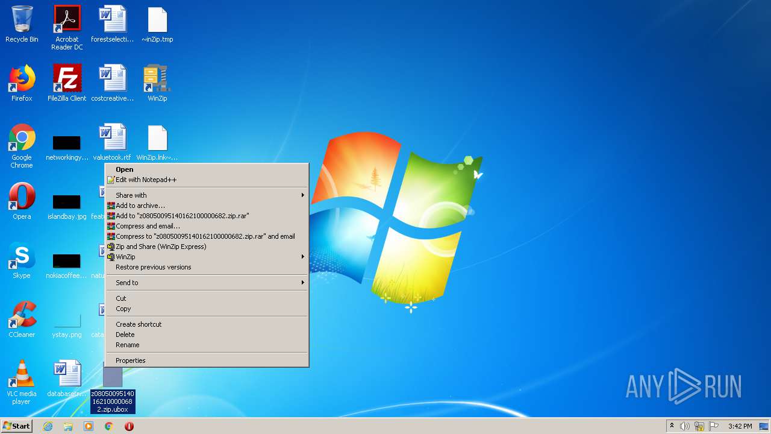Select the islandbay.jpg image file

pos(67,207)
